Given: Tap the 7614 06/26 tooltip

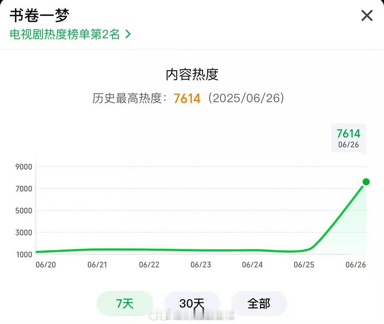Looking at the screenshot, I should 348,138.
